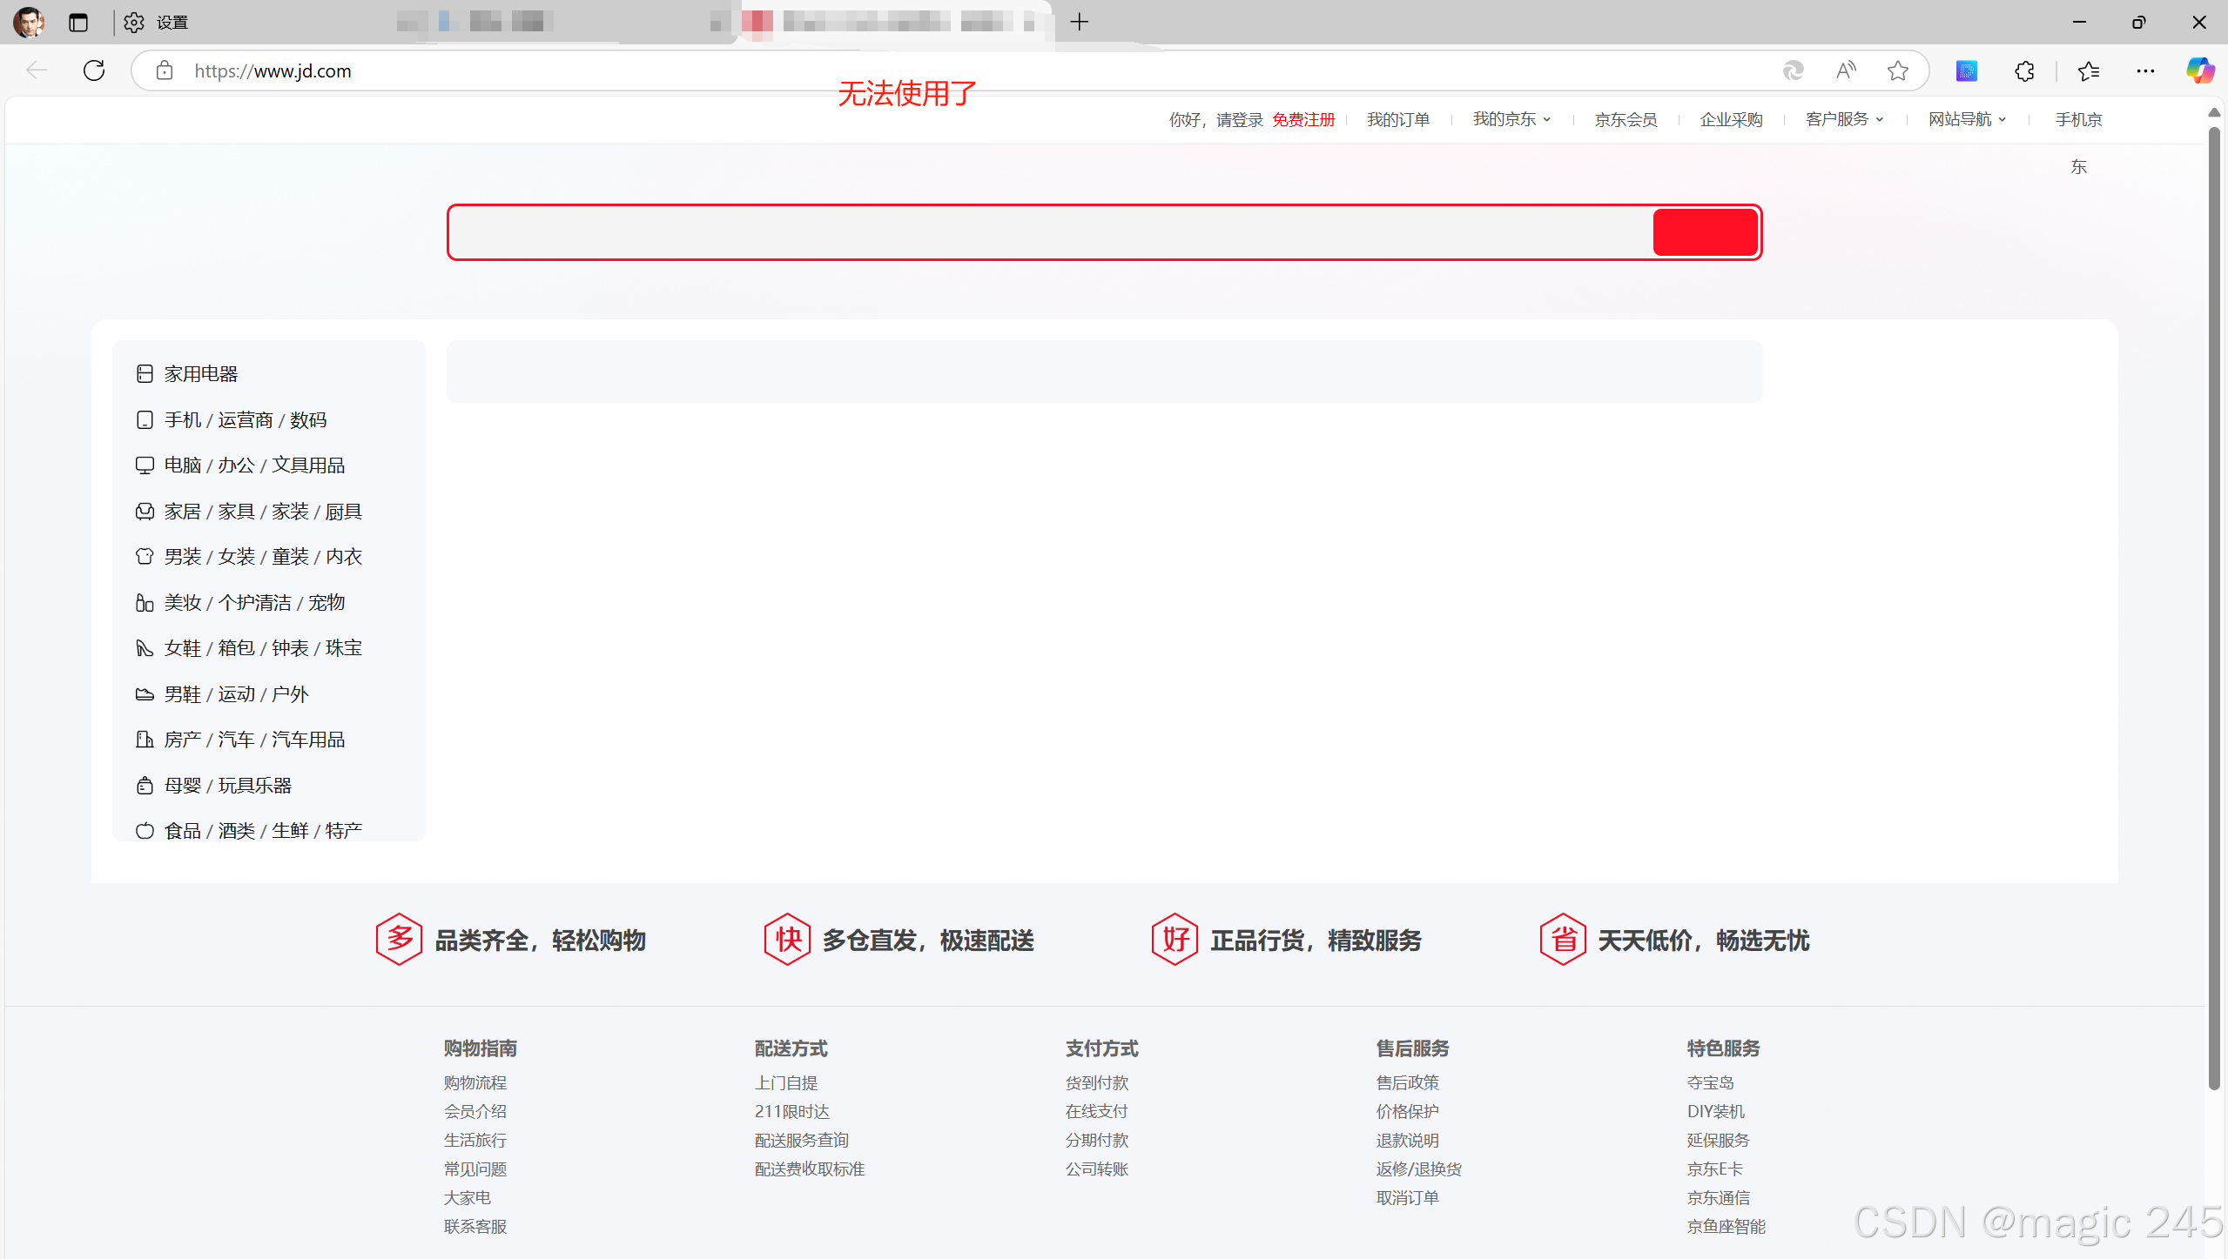Expand the 网站导航 dropdown
Viewport: 2228px width, 1259px height.
[1967, 119]
